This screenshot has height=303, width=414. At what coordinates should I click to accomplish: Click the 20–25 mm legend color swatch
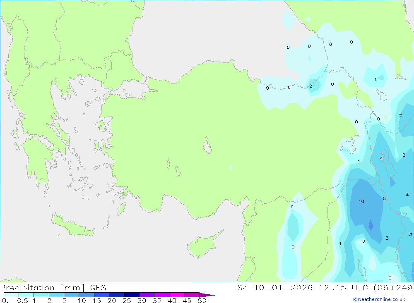coord(117,295)
